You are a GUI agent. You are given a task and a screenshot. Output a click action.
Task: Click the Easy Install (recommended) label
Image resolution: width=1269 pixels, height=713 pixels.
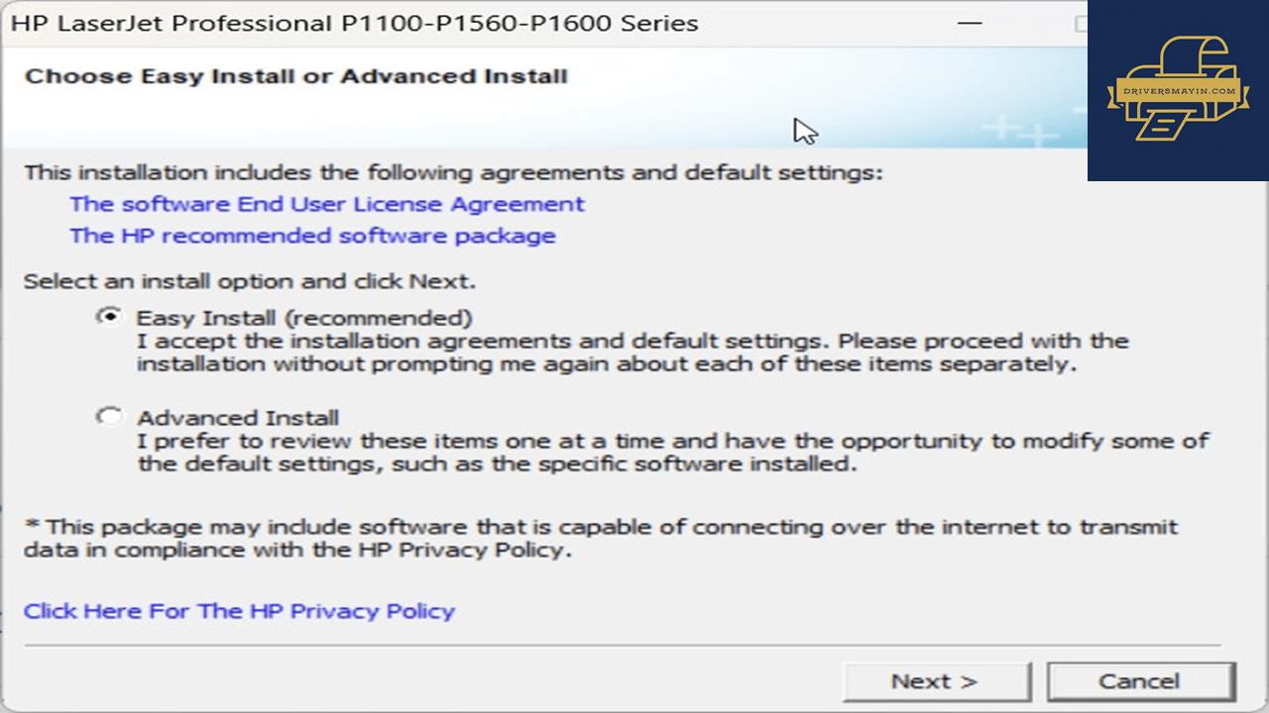click(304, 318)
